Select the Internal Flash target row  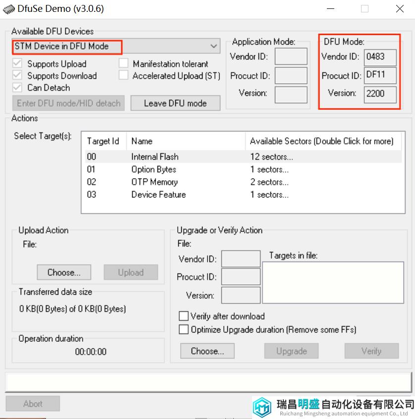pos(243,157)
